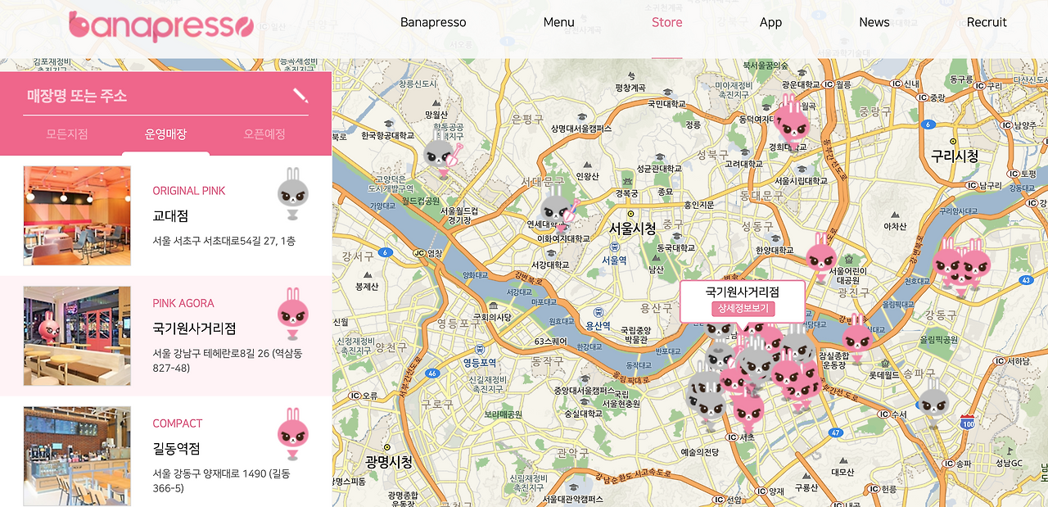Image resolution: width=1048 pixels, height=507 pixels.
Task: Open the 국기원사거리점 store photo thumbnail
Action: click(x=77, y=336)
